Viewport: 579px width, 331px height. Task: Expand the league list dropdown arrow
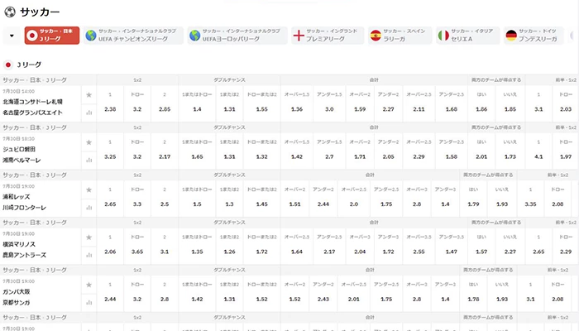click(12, 36)
